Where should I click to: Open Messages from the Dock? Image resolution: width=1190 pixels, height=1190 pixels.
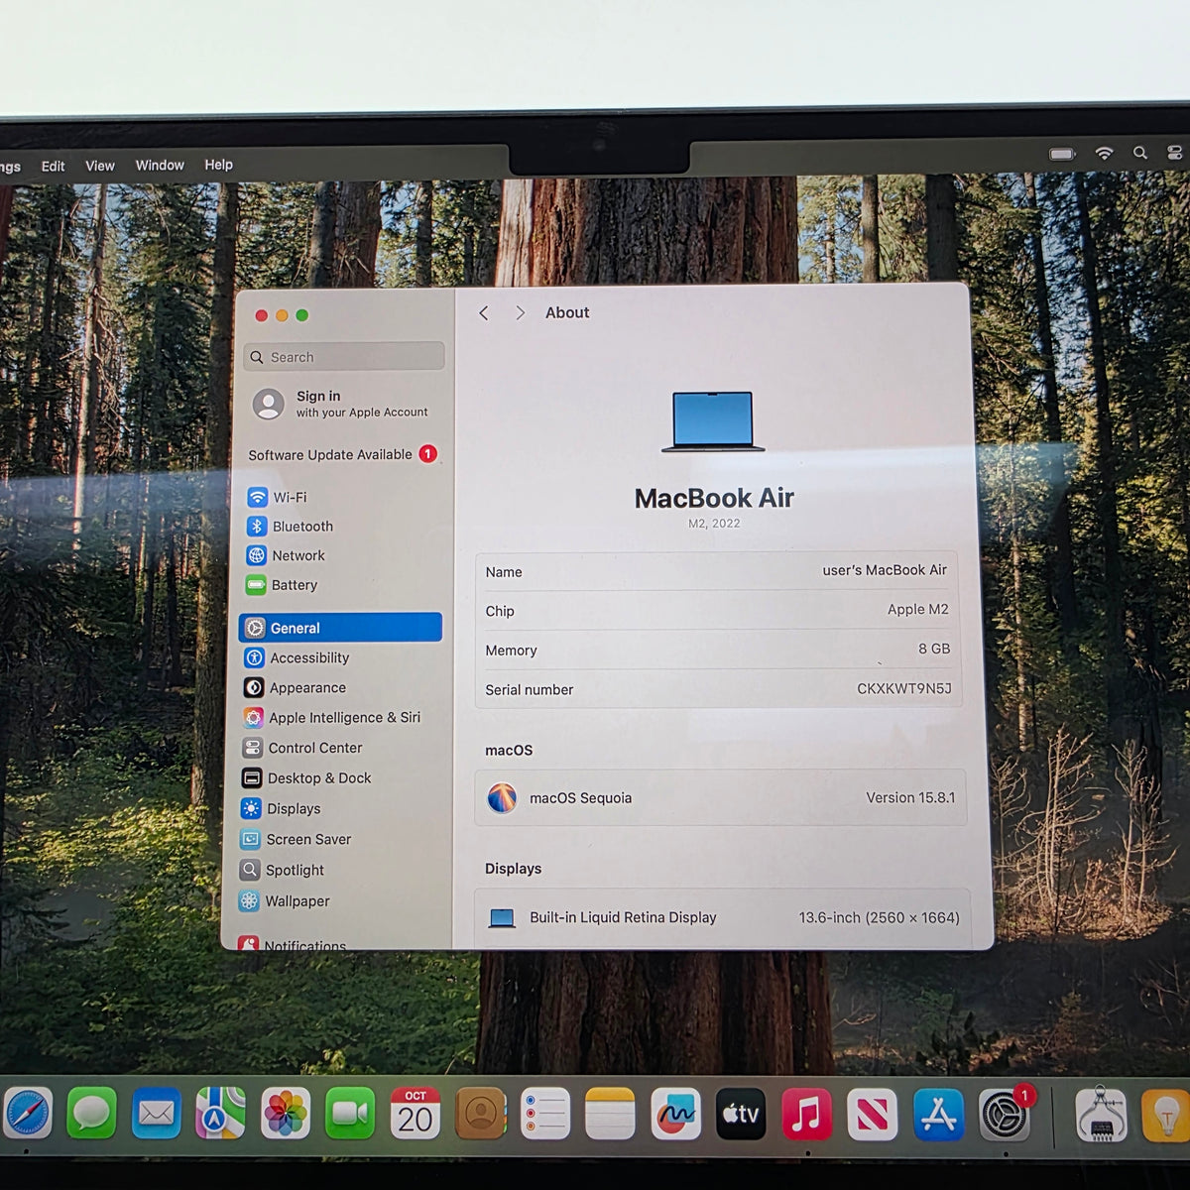pyautogui.click(x=91, y=1113)
